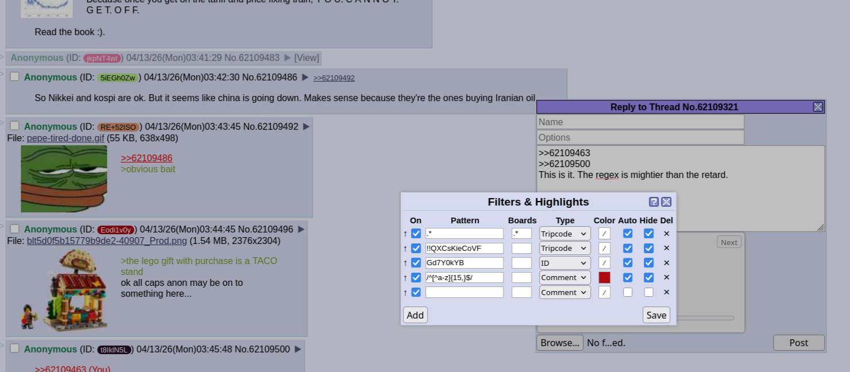Uncheck Hide for the Gd7Y0kYB filter

tap(649, 263)
